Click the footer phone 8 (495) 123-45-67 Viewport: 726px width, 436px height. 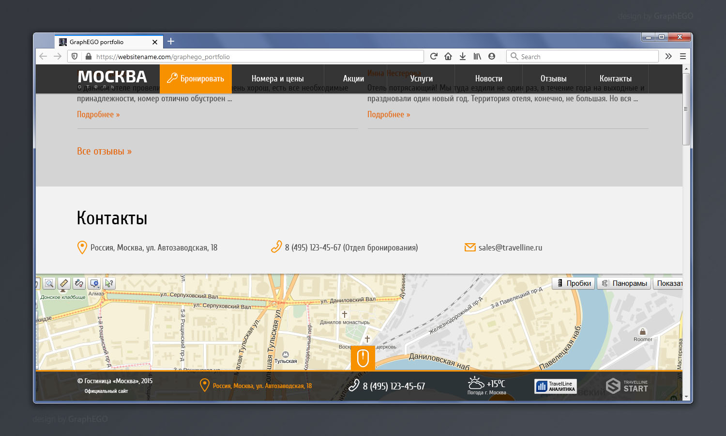point(394,386)
